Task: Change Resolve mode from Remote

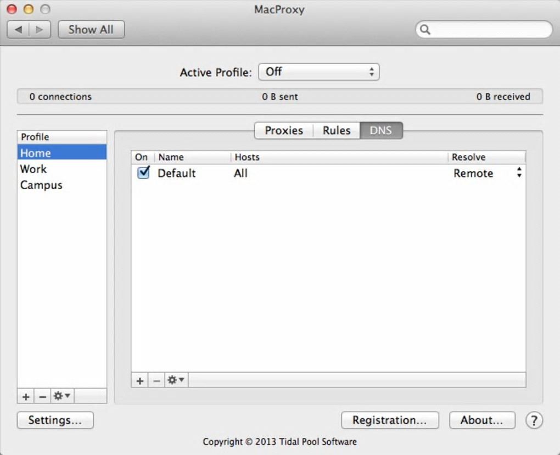Action: point(487,173)
